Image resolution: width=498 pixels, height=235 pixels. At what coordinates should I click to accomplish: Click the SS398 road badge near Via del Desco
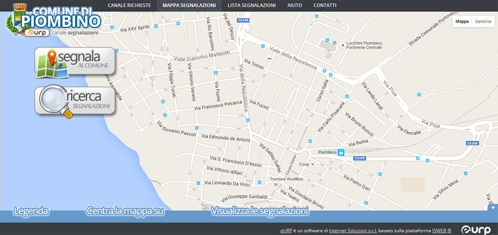tap(243, 20)
